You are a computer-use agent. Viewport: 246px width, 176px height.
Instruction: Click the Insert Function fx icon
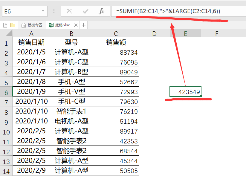[x=102, y=11]
